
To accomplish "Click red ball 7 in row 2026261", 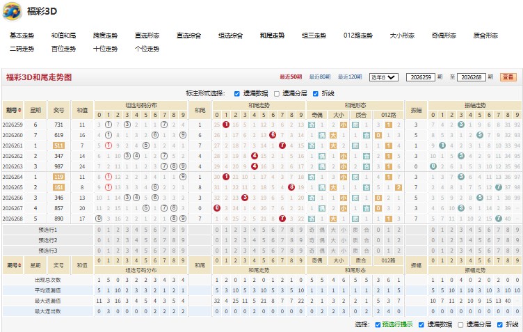I will tap(282, 145).
